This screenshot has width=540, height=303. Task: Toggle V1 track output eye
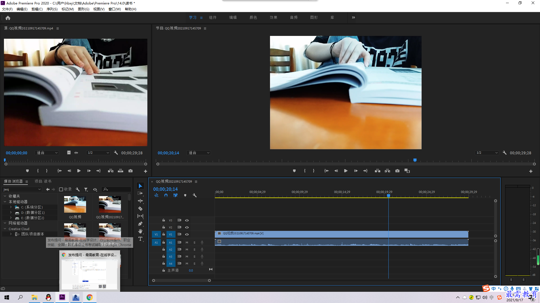coord(187,234)
